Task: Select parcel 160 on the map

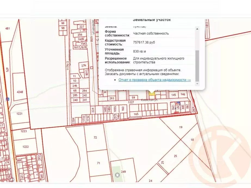Action: (x=123, y=109)
